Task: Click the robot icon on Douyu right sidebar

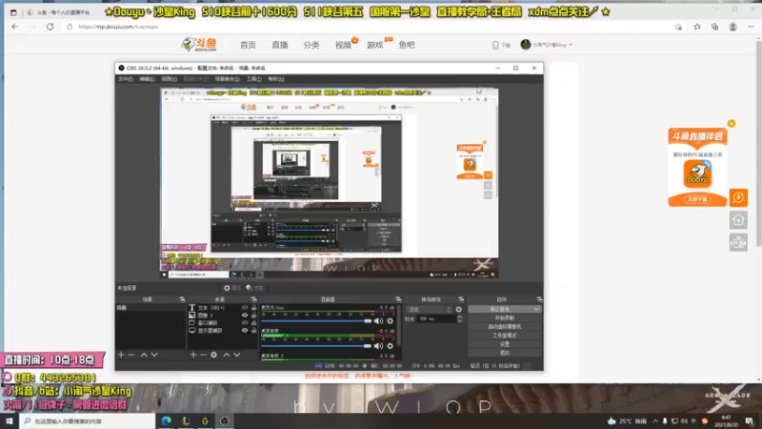Action: pyautogui.click(x=738, y=242)
